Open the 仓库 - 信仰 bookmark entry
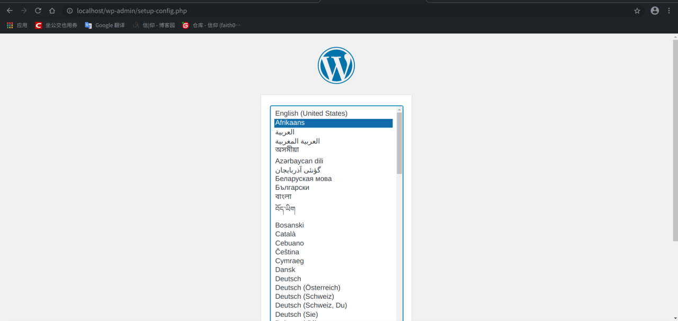This screenshot has width=678, height=321. (211, 24)
